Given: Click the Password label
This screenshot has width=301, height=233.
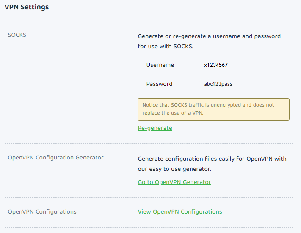Looking at the screenshot, I should point(159,84).
